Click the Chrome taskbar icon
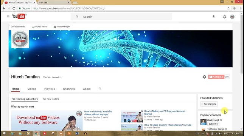The width and height of the screenshot is (244, 136). pos(36,133)
